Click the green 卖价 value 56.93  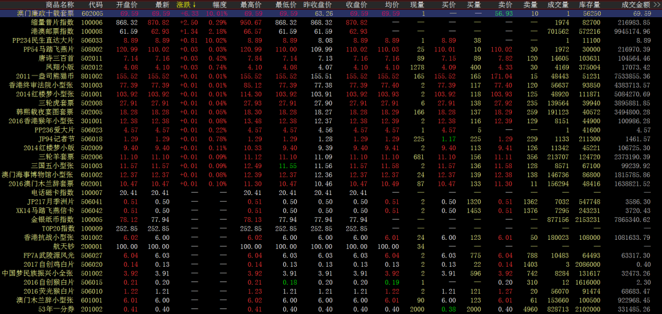coord(504,14)
